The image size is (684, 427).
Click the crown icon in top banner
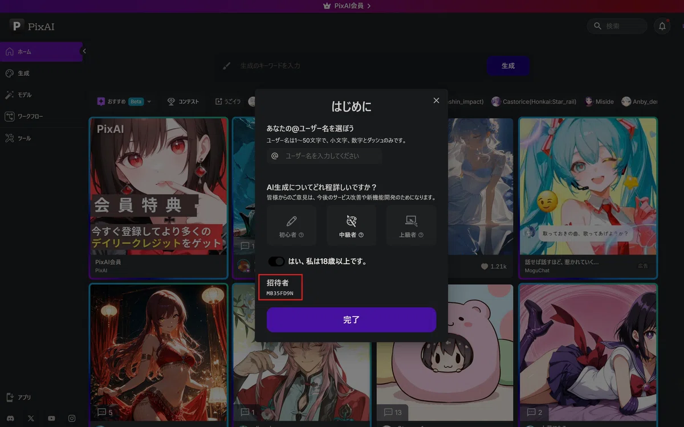click(327, 6)
